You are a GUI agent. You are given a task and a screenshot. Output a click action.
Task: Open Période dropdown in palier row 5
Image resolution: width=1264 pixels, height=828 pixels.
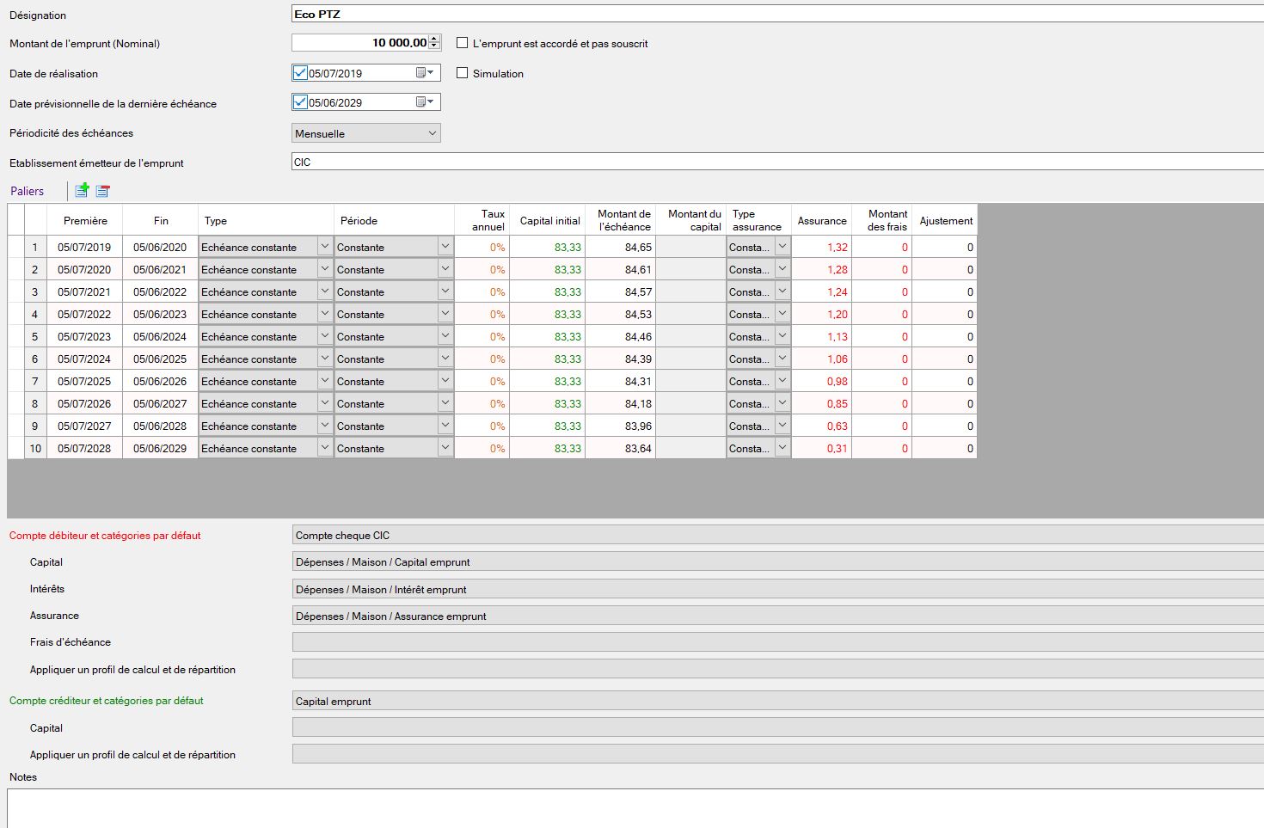click(x=445, y=336)
